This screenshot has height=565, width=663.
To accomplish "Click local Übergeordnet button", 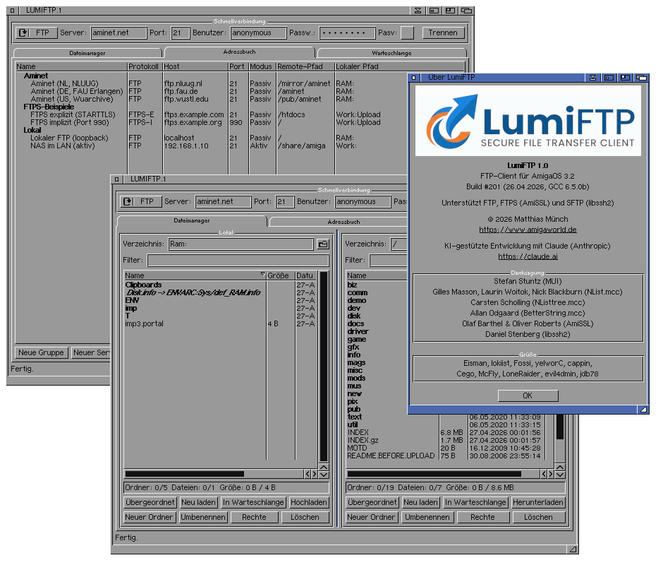I will tap(150, 502).
